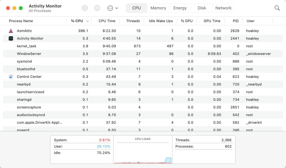Image resolution: width=286 pixels, height=168 pixels.
Task: Click the Threads 2,366 total
Action: pyautogui.click(x=226, y=140)
